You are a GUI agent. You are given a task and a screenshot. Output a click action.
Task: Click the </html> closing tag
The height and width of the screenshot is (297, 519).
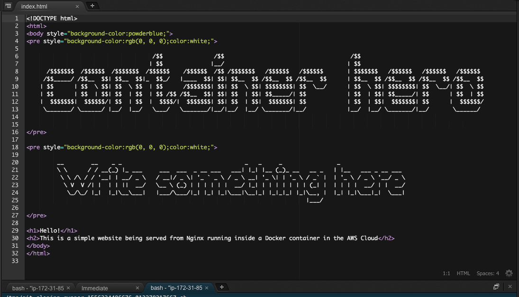[x=38, y=253]
